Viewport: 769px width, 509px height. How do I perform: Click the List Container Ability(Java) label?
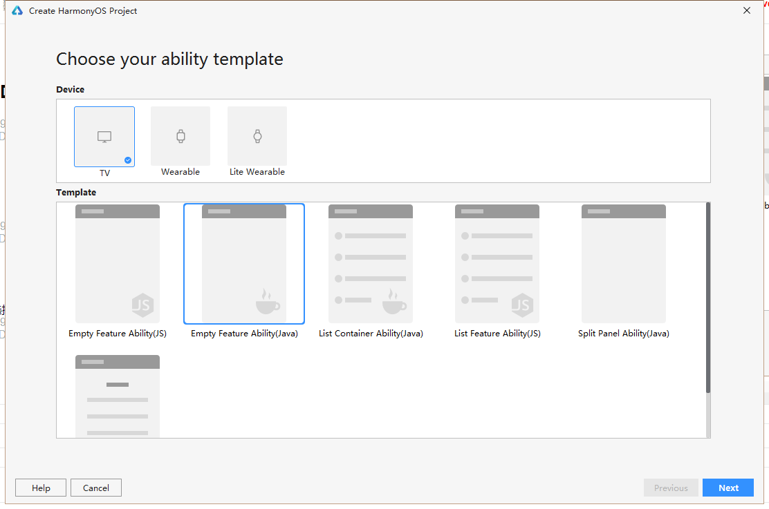[371, 334]
